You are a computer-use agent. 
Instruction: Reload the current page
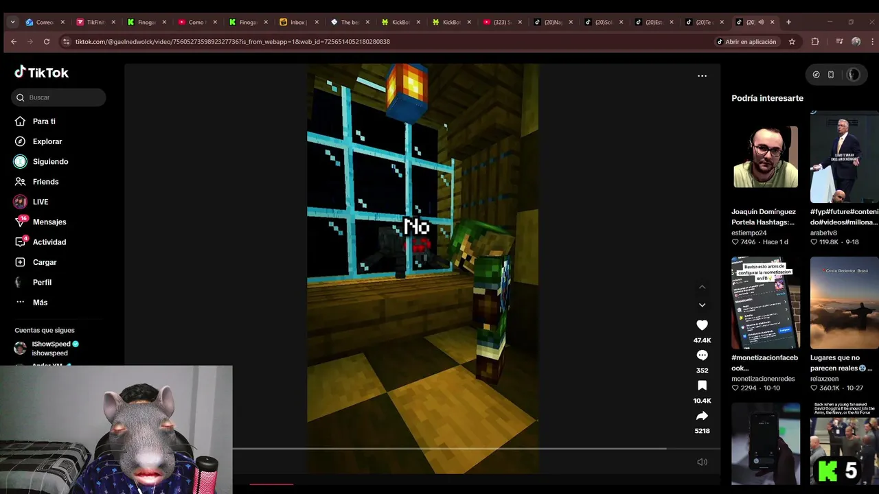click(46, 41)
